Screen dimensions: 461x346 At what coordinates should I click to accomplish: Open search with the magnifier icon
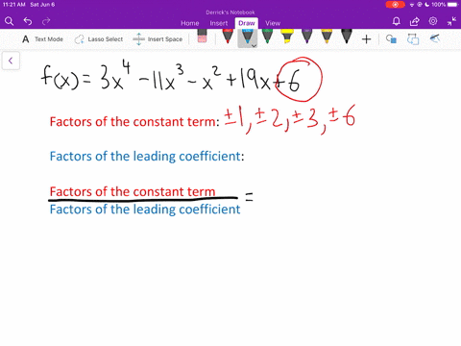[x=10, y=21]
